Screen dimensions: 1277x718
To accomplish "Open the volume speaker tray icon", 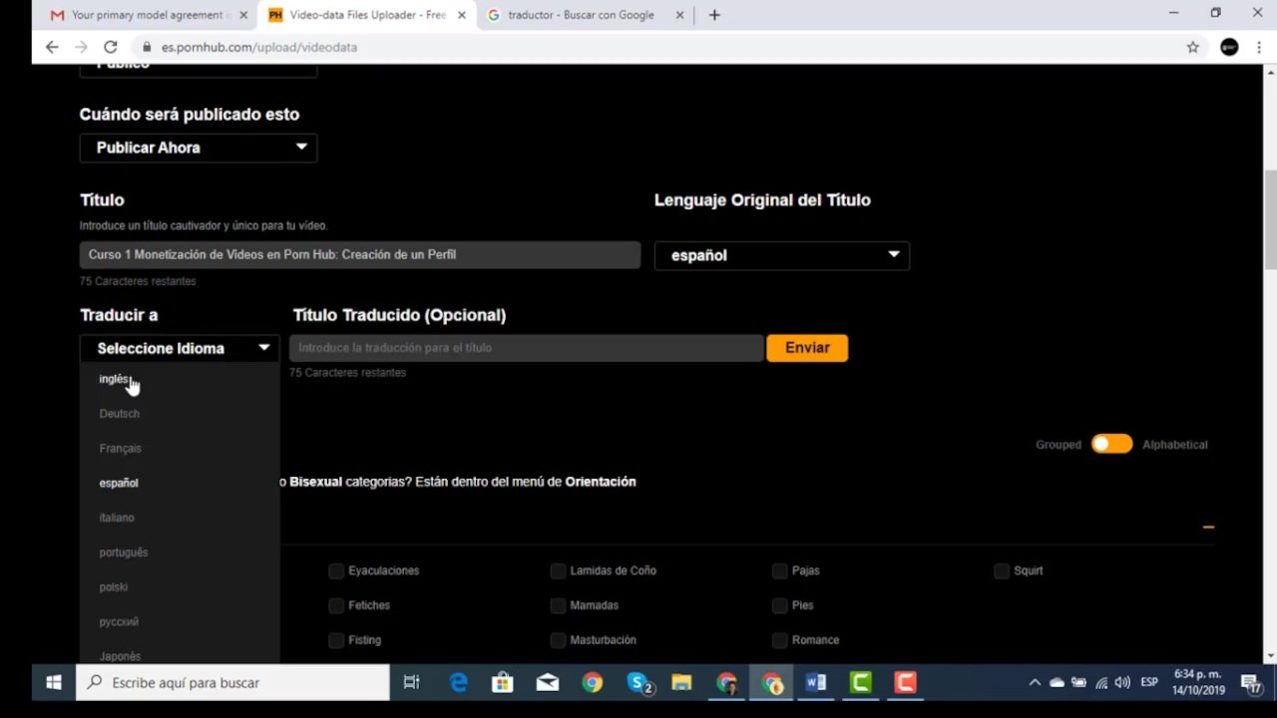I will tap(1122, 683).
